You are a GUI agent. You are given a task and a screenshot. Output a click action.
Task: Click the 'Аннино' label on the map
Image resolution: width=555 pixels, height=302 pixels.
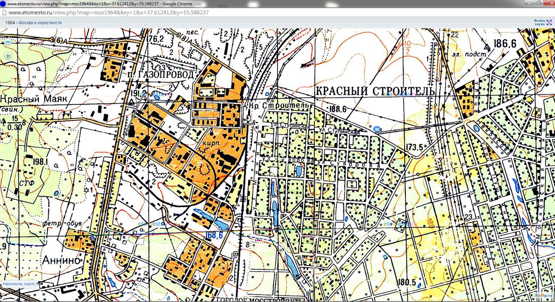coord(62,260)
